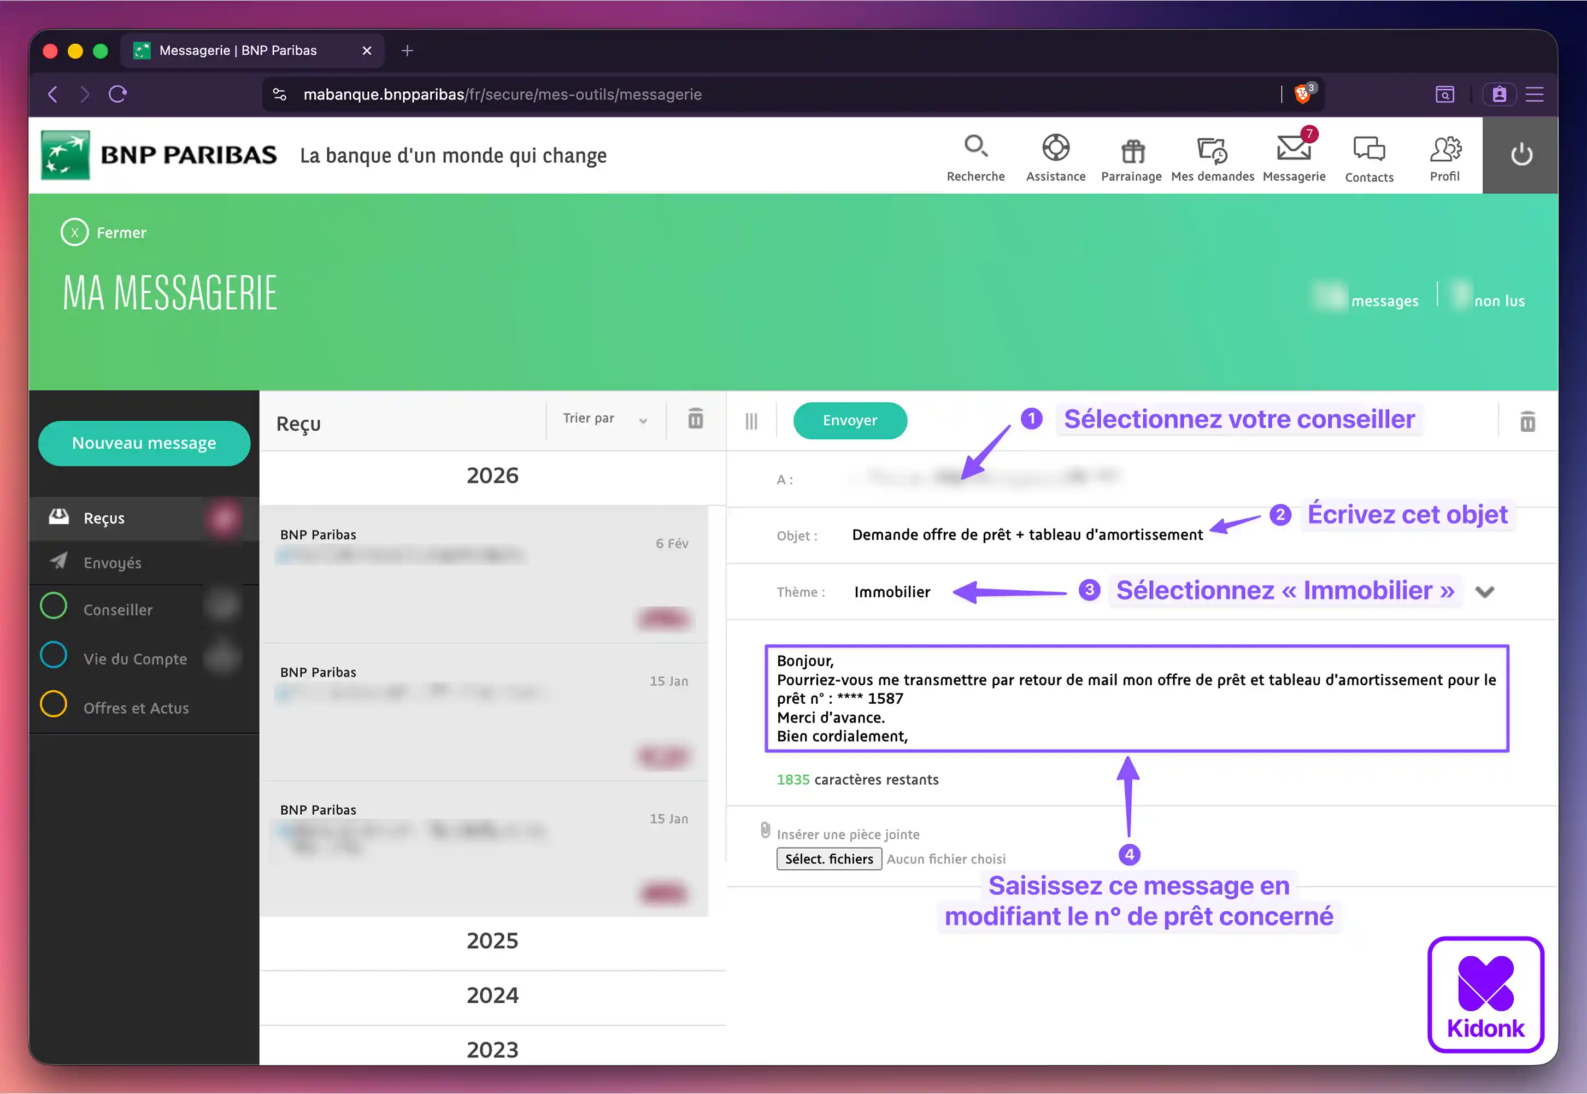Open the browser hamburger menu

tap(1535, 94)
